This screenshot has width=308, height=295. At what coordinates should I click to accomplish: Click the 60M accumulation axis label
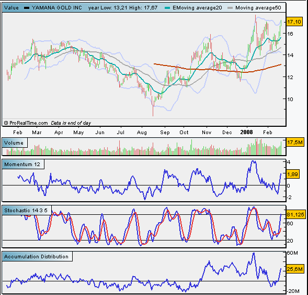pyautogui.click(x=292, y=253)
